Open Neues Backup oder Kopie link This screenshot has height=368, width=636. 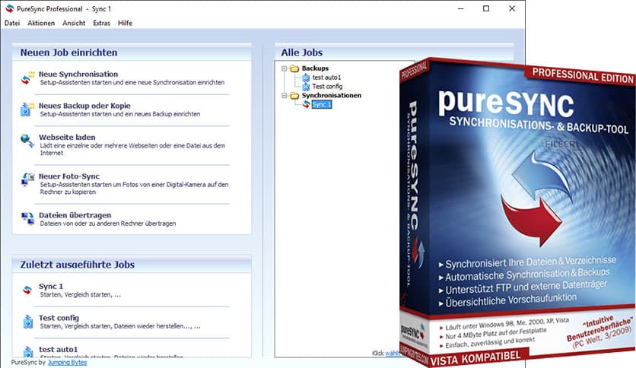click(84, 106)
